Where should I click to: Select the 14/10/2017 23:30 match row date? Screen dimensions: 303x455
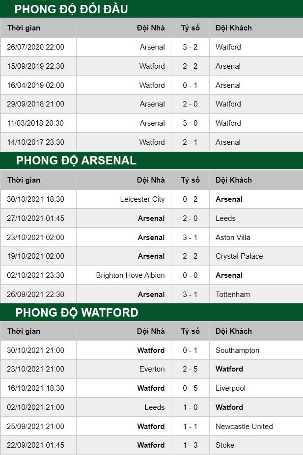point(35,142)
